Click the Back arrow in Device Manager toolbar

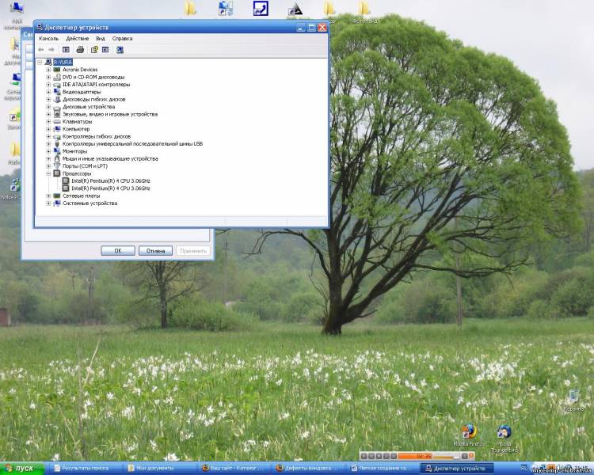pyautogui.click(x=41, y=50)
